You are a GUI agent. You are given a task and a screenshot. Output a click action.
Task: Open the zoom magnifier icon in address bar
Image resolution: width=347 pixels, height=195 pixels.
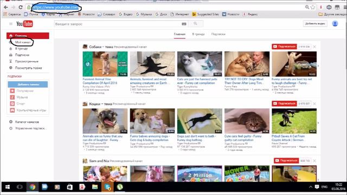tap(307, 7)
